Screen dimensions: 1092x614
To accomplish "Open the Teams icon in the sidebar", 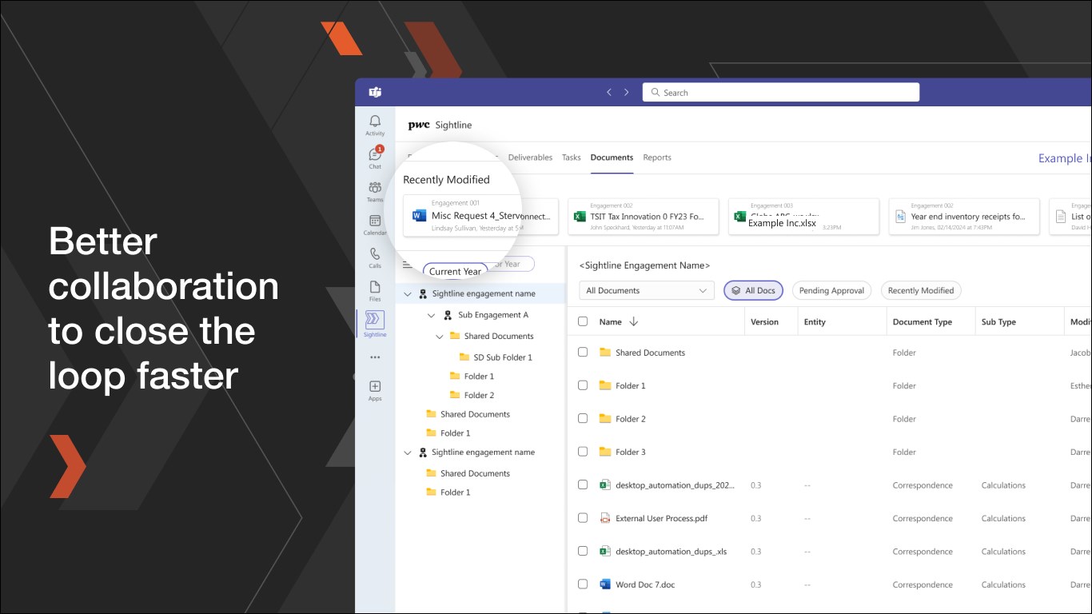I will pyautogui.click(x=375, y=191).
